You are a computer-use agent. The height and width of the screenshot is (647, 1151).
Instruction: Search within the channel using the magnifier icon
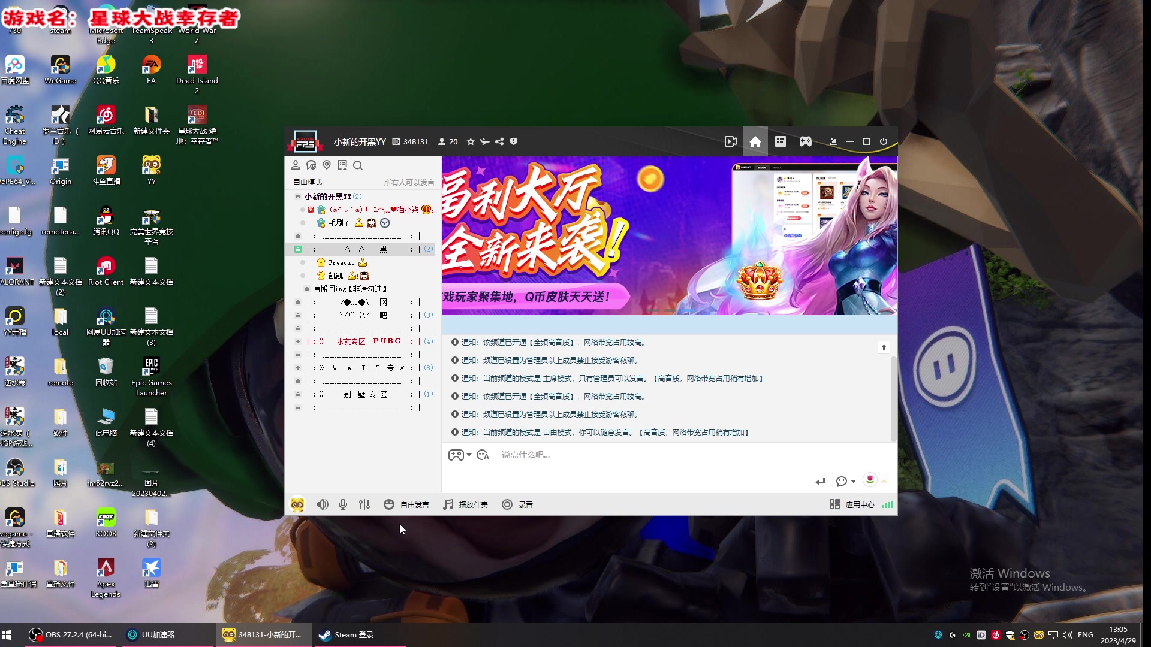pyautogui.click(x=358, y=165)
